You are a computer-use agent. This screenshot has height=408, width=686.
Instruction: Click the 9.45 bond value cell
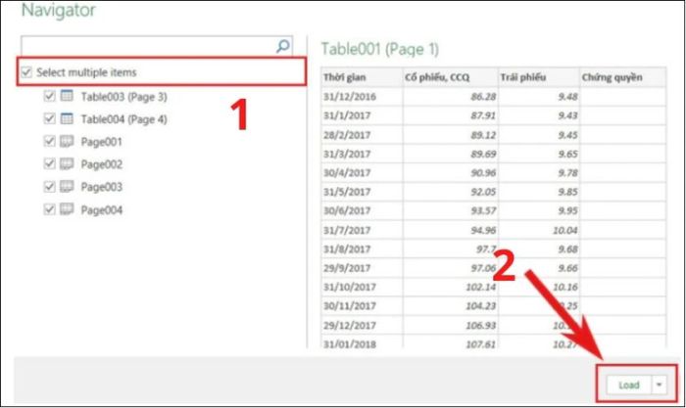(x=539, y=135)
